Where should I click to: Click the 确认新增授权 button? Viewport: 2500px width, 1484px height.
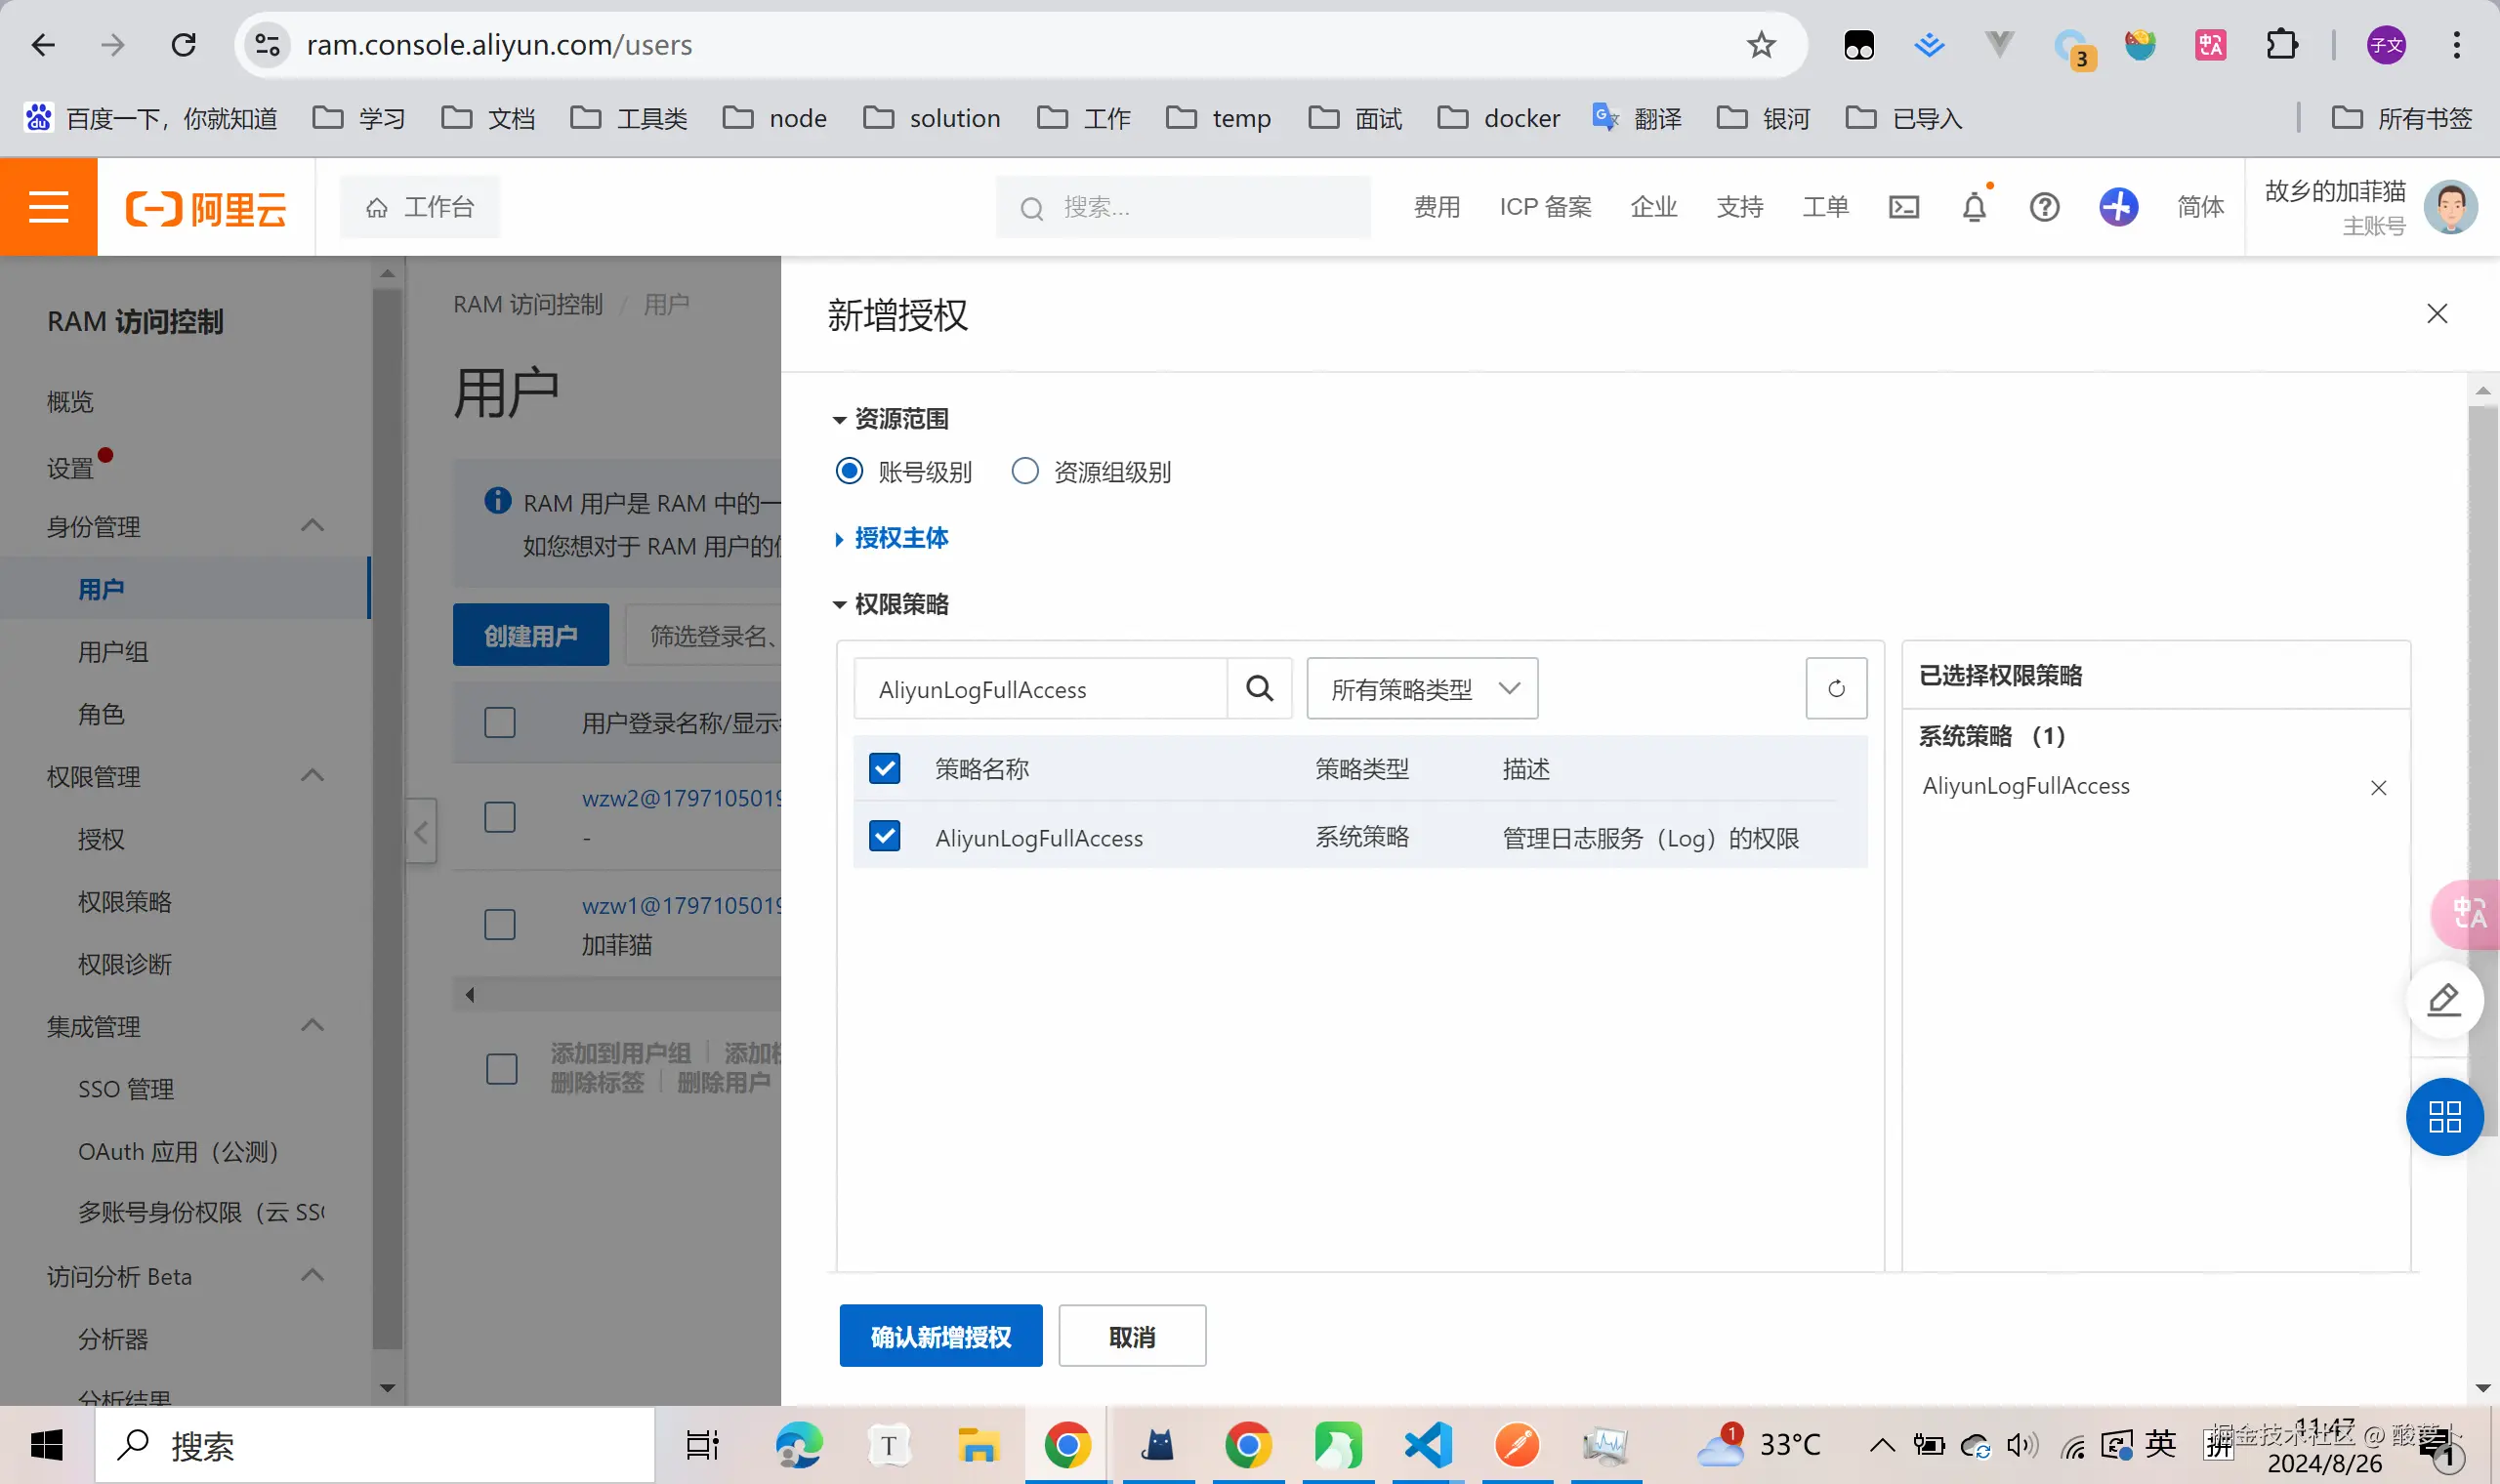[x=940, y=1336]
